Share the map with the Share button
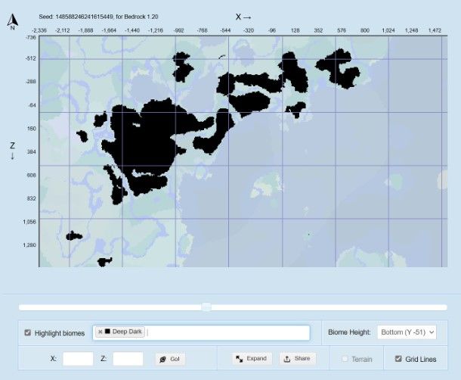461x380 pixels. coord(297,358)
